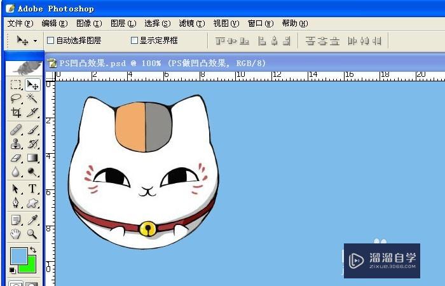This screenshot has width=445, height=286.
Task: Select the Healing Brush tool
Action: pos(16,130)
